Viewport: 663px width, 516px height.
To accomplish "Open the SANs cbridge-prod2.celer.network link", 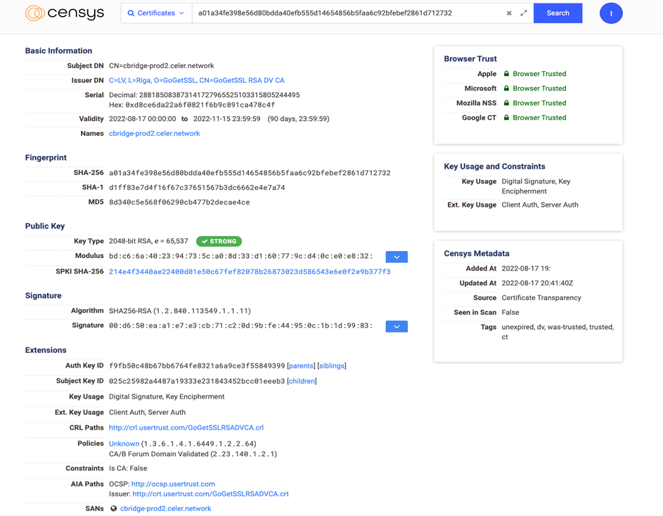I will pyautogui.click(x=165, y=508).
